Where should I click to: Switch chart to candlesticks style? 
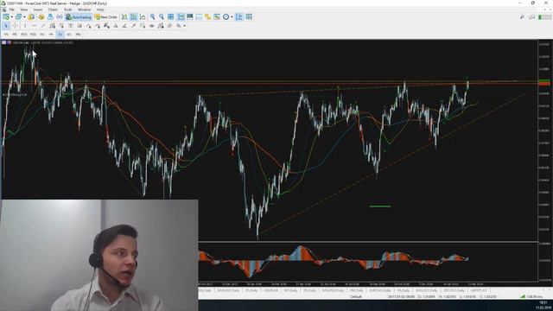pyautogui.click(x=133, y=17)
